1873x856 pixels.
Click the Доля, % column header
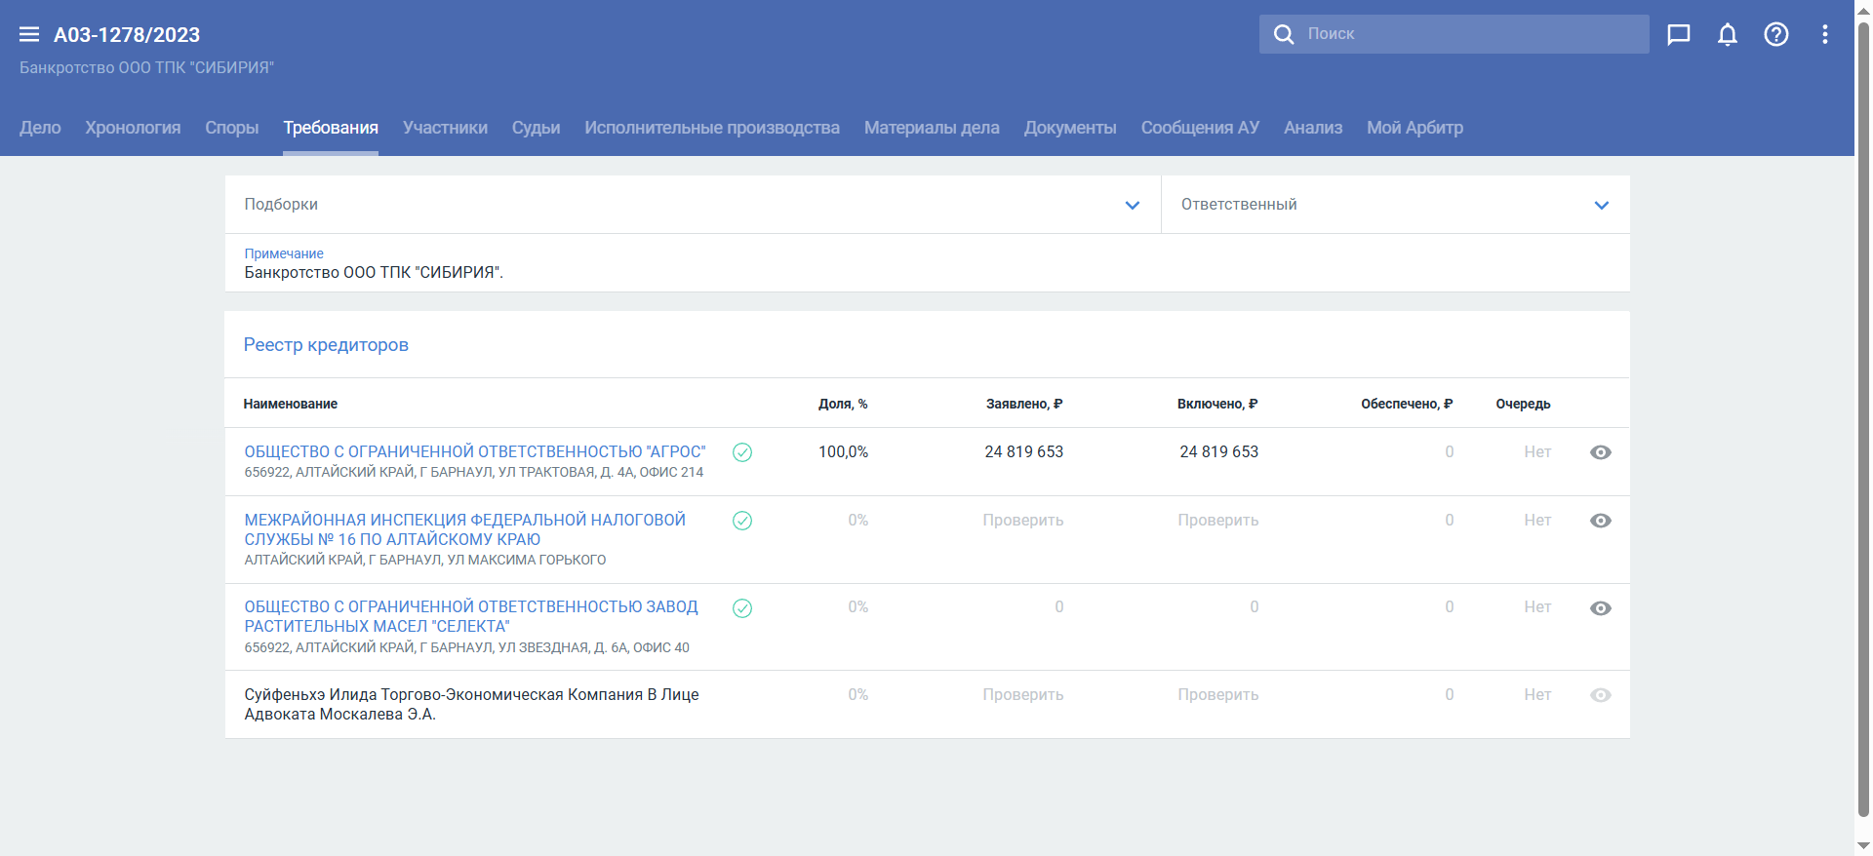click(843, 404)
